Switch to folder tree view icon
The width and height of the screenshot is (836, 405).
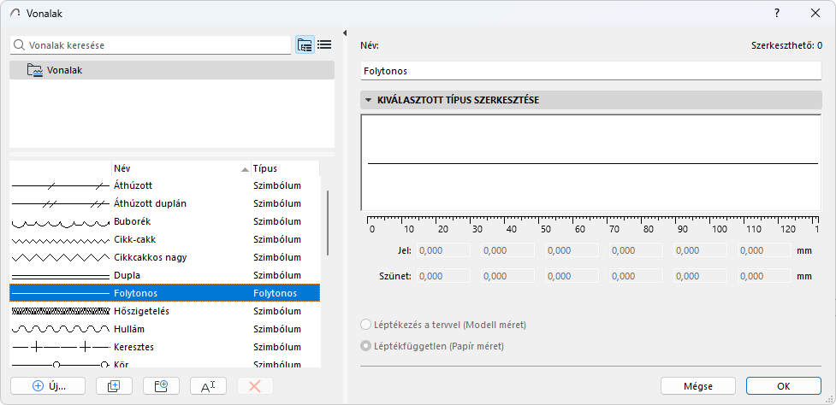coord(305,45)
